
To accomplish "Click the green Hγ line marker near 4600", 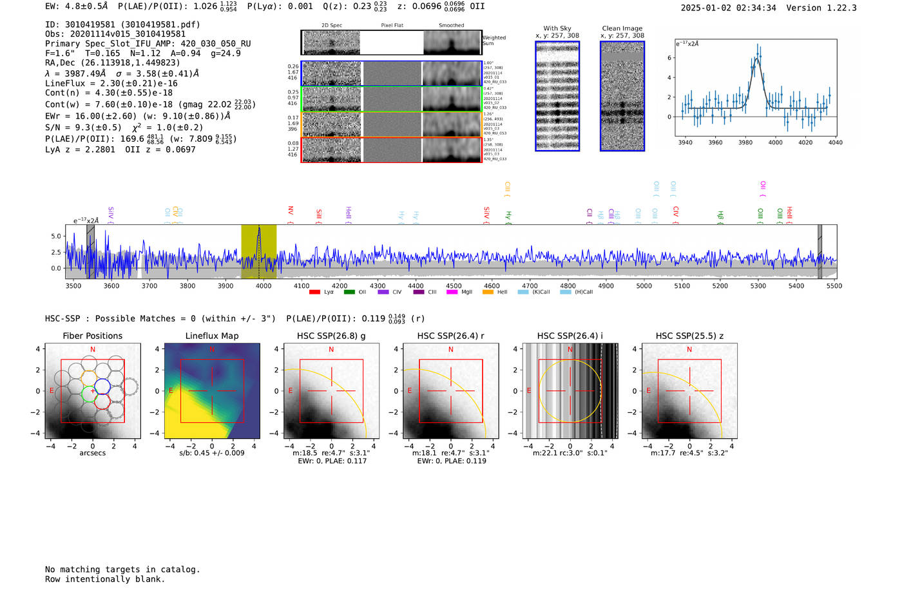I will tap(508, 217).
